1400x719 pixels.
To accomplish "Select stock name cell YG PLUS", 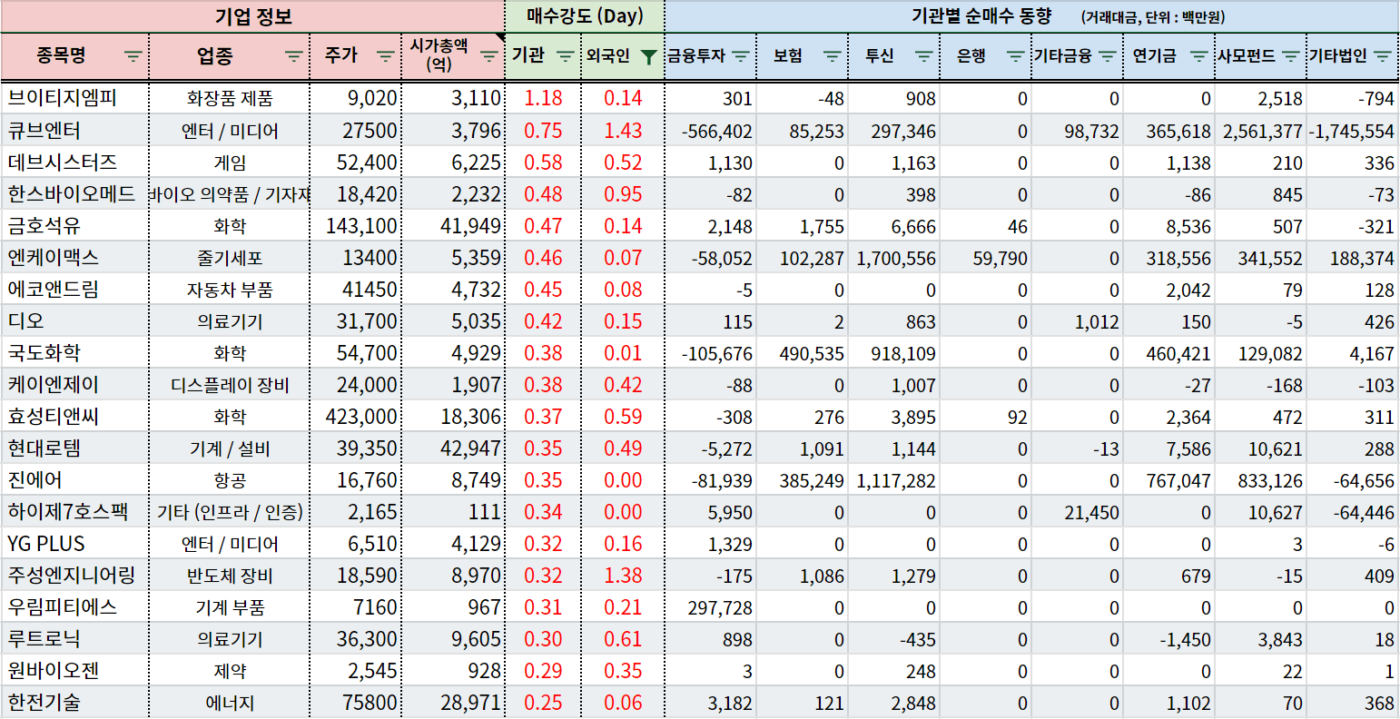I will coord(75,543).
